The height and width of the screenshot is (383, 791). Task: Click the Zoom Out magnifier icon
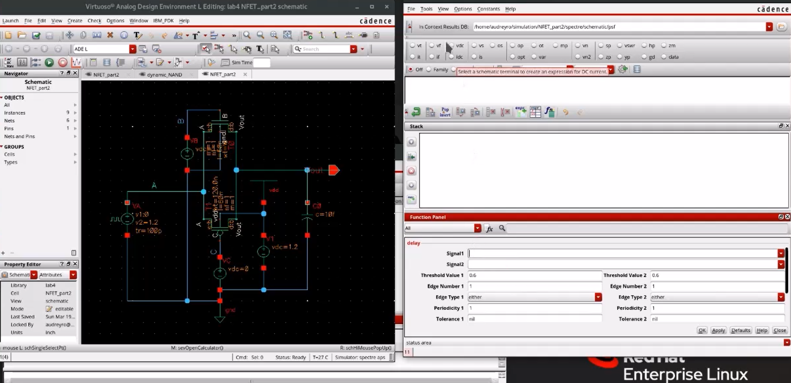click(x=260, y=35)
